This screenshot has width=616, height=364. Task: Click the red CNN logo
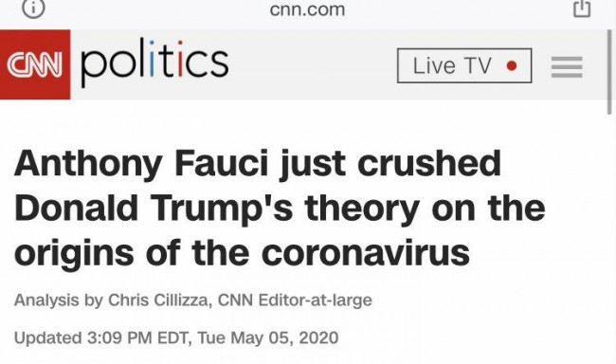[35, 64]
